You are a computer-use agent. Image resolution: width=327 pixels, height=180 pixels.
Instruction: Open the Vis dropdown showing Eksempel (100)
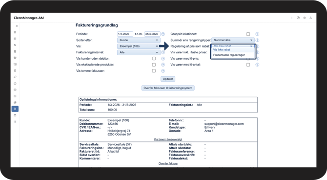139,46
